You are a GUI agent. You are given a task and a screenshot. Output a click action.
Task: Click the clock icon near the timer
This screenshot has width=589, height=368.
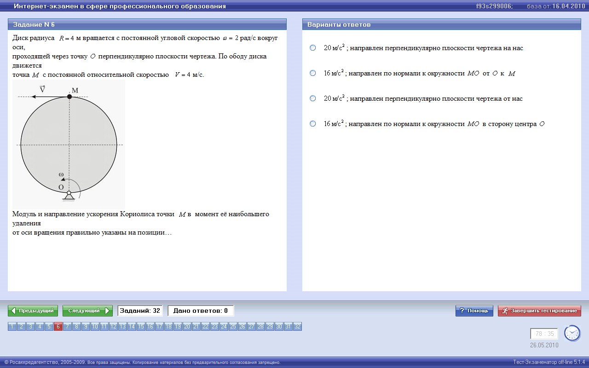(x=572, y=333)
